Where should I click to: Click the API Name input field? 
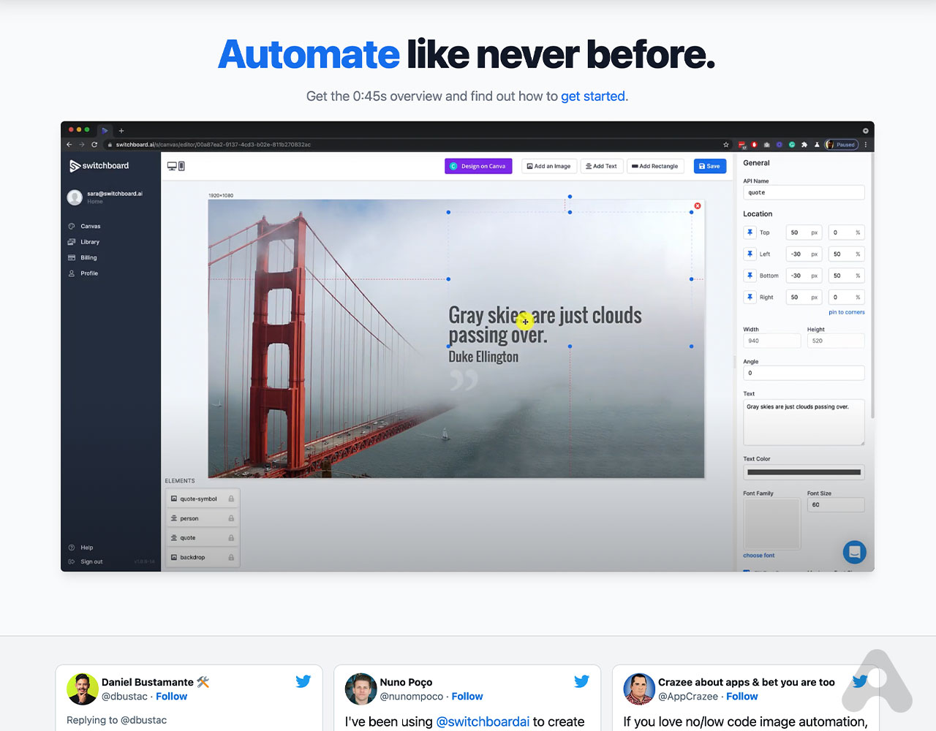click(x=804, y=192)
